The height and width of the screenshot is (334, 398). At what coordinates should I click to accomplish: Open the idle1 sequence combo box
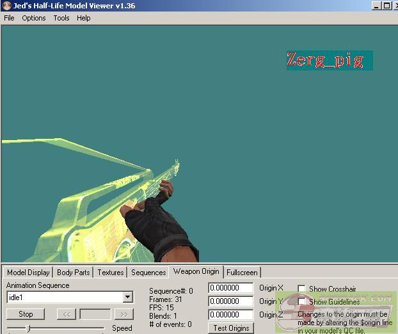64,297
